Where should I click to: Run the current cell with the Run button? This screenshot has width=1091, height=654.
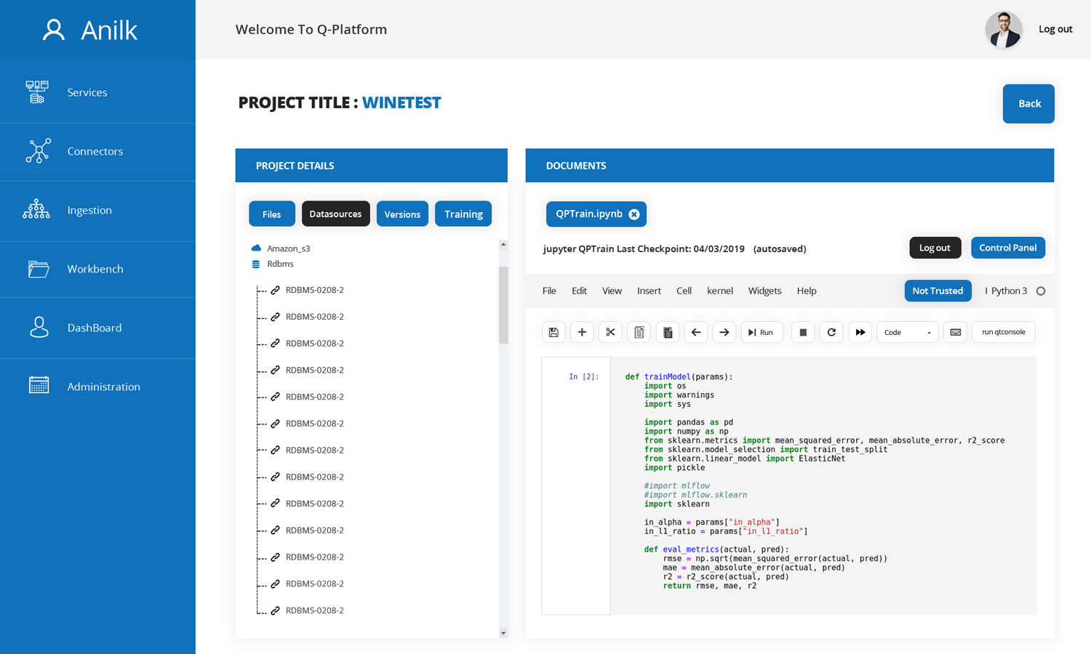click(x=762, y=332)
